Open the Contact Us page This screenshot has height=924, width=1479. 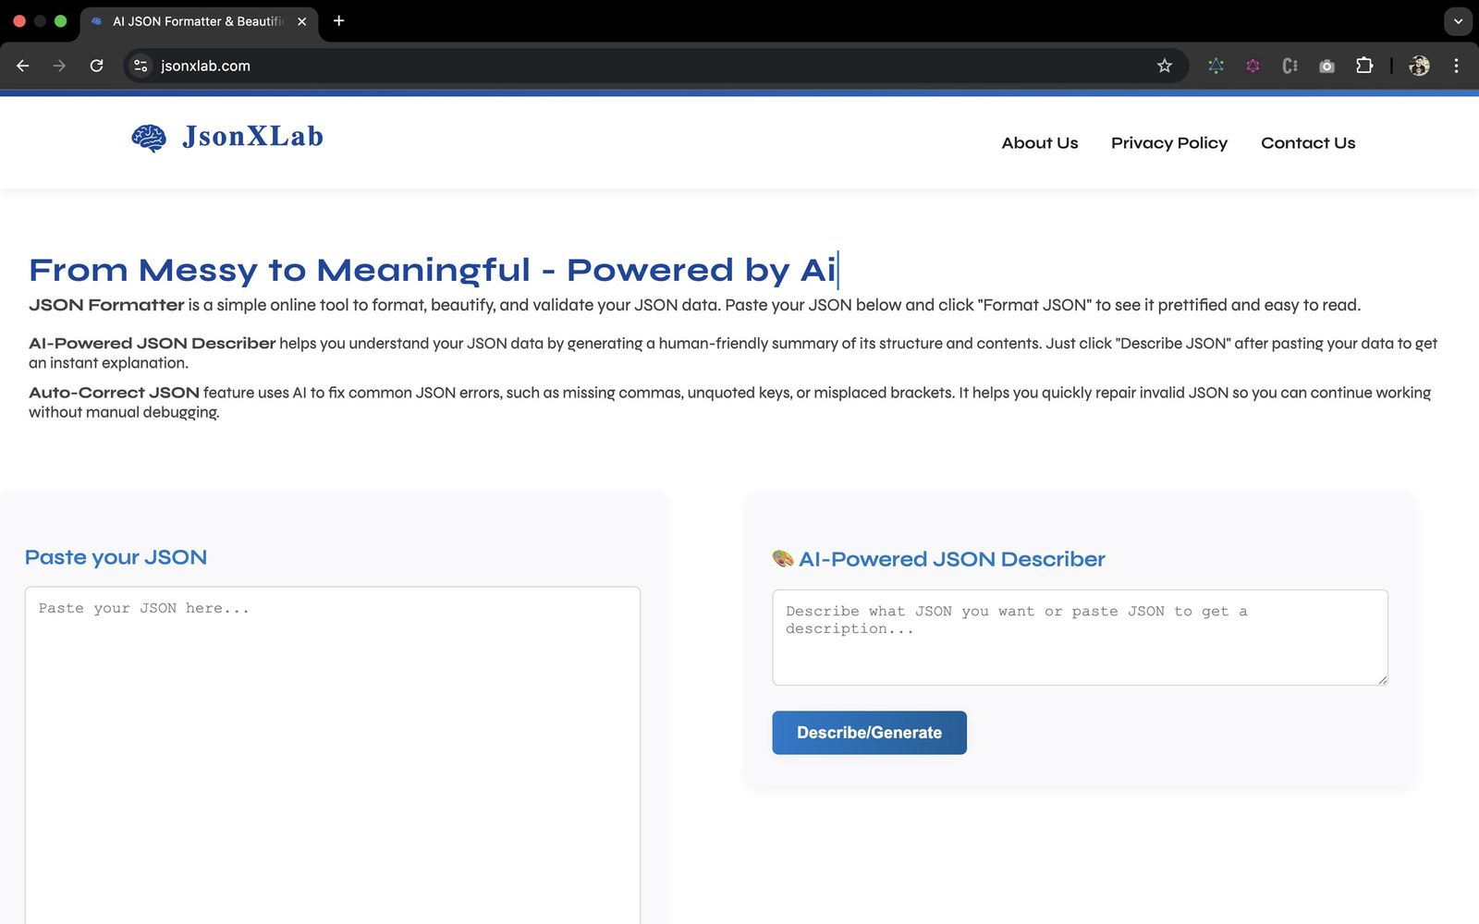[1308, 143]
